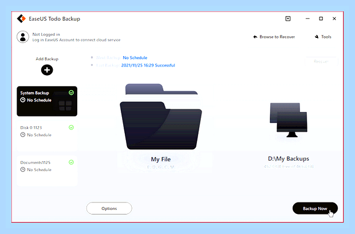
Task: Start backup with Backup Now button
Action: pyautogui.click(x=315, y=208)
